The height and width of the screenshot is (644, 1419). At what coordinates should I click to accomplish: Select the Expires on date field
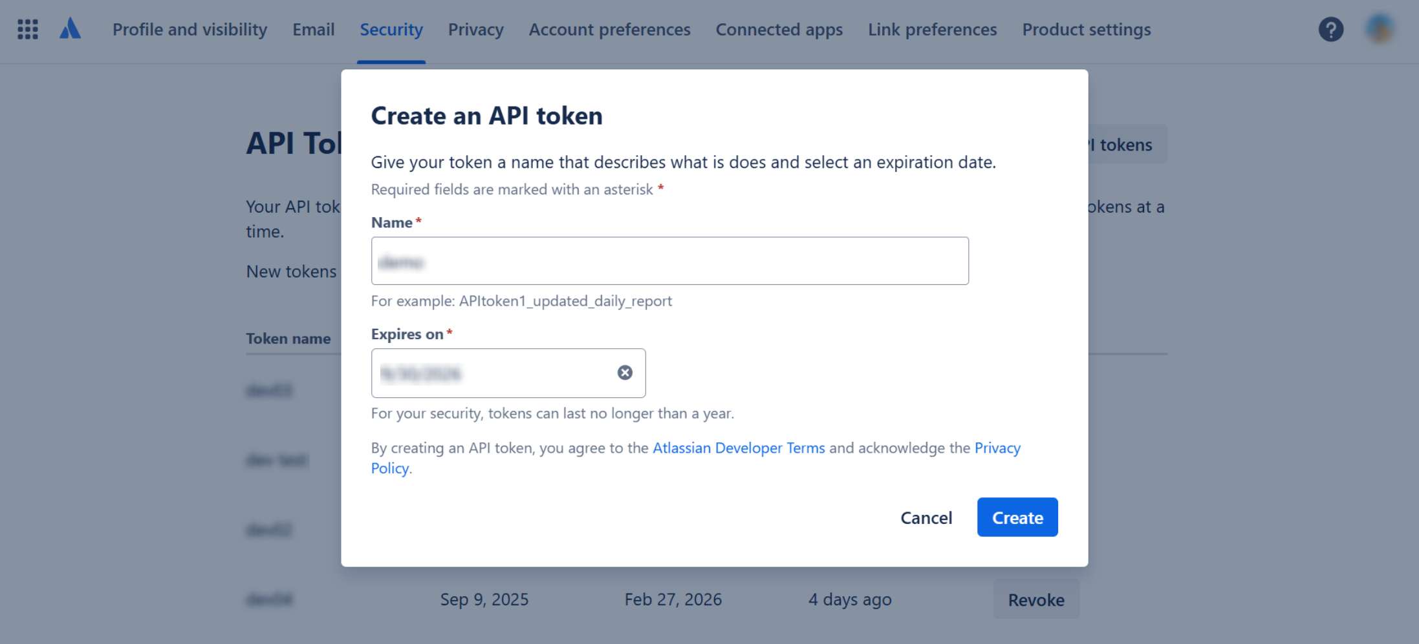point(492,373)
